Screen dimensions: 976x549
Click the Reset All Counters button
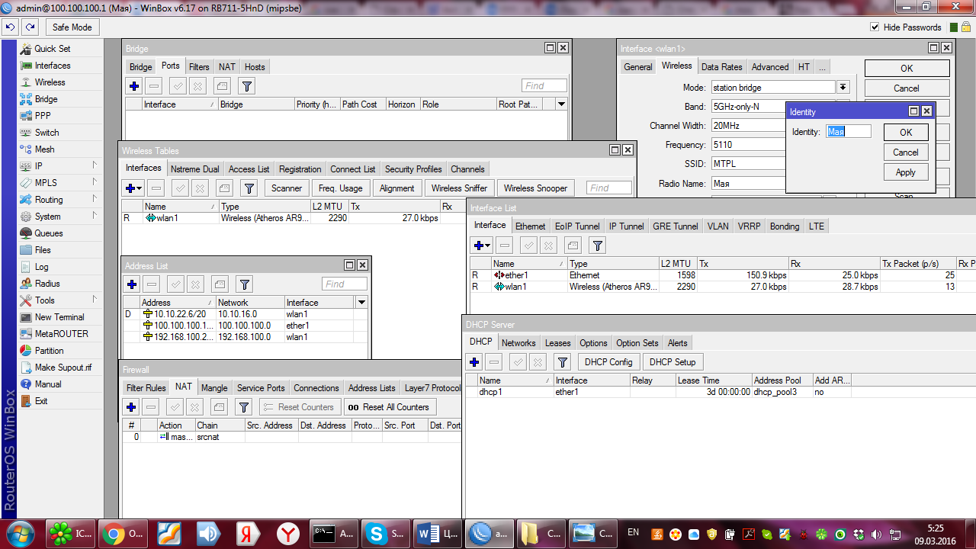[390, 407]
